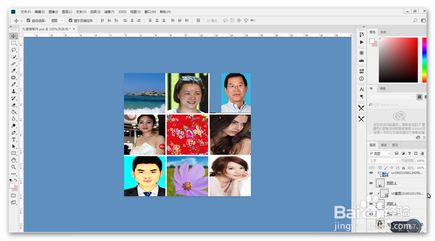Select the Clone Stamp tool
The width and height of the screenshot is (435, 241).
(x=13, y=92)
